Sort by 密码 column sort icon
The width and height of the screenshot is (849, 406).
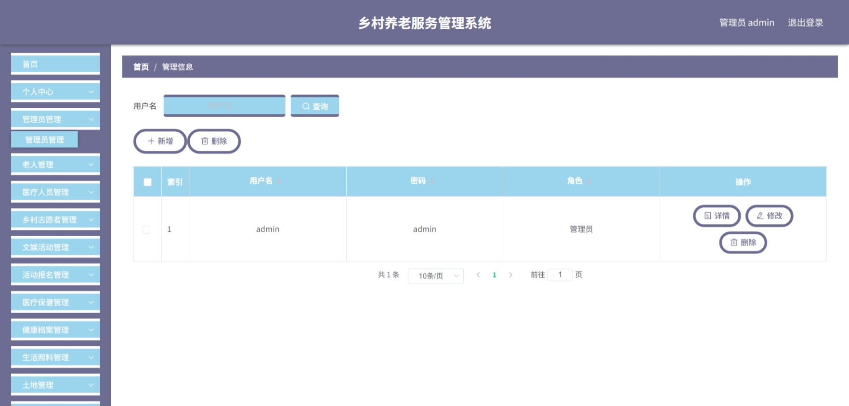(x=432, y=181)
